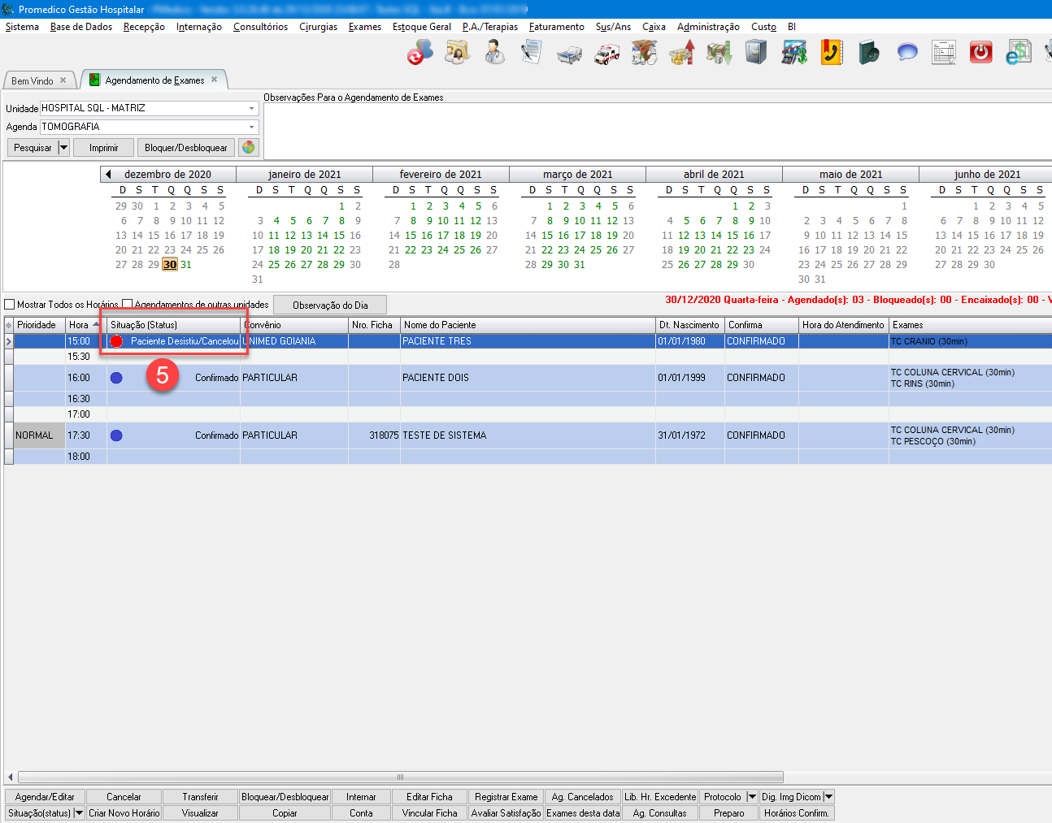The width and height of the screenshot is (1052, 823).
Task: Open the Unidade dropdown
Action: (x=251, y=108)
